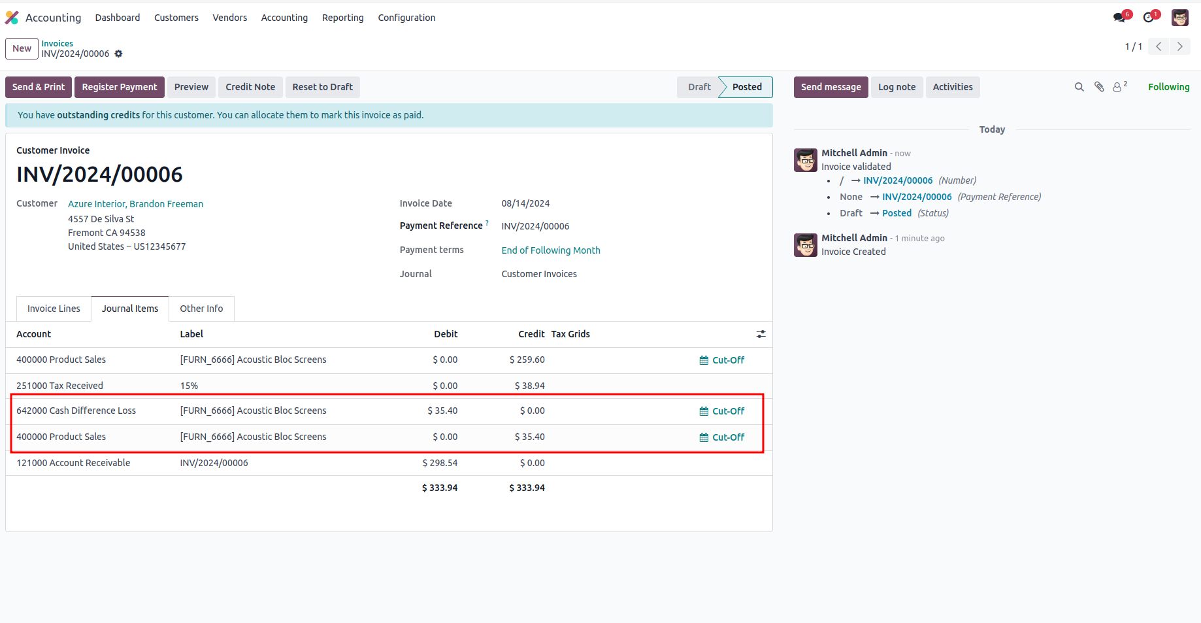This screenshot has height=623, width=1201.
Task: Show followers list icon
Action: (x=1120, y=86)
